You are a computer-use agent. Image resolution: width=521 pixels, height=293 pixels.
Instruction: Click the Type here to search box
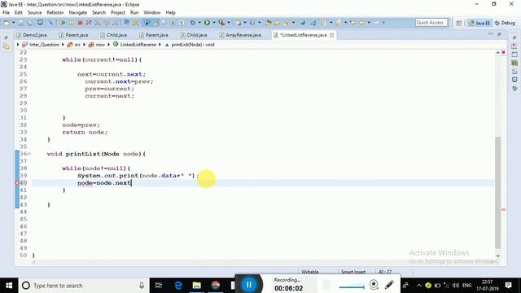coord(84,286)
